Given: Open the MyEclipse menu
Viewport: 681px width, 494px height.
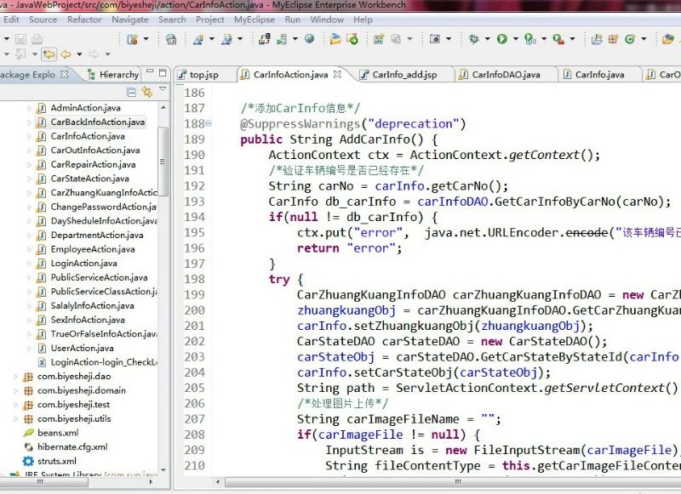Looking at the screenshot, I should (x=255, y=20).
